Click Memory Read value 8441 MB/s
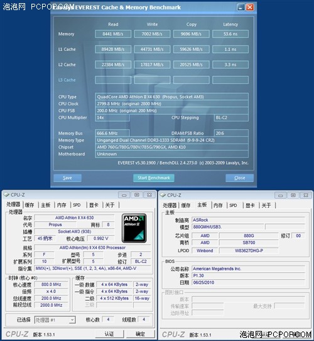This screenshot has width=314, height=341. point(113,34)
